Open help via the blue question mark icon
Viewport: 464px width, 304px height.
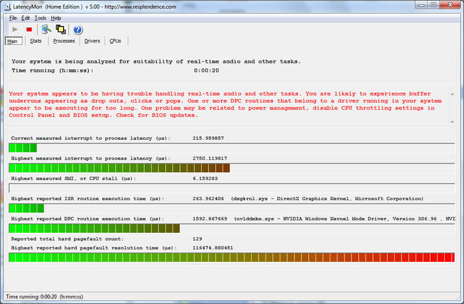[x=78, y=29]
